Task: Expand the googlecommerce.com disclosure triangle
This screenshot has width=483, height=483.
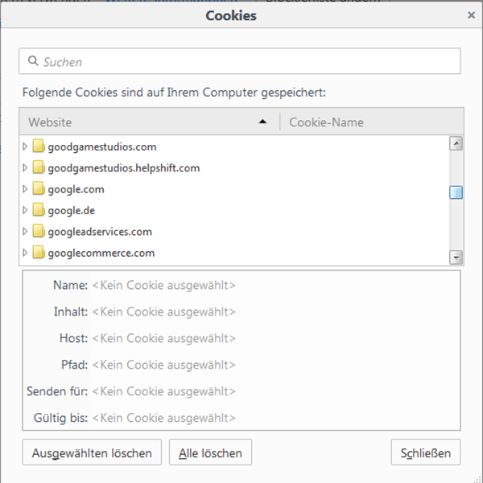Action: (25, 253)
